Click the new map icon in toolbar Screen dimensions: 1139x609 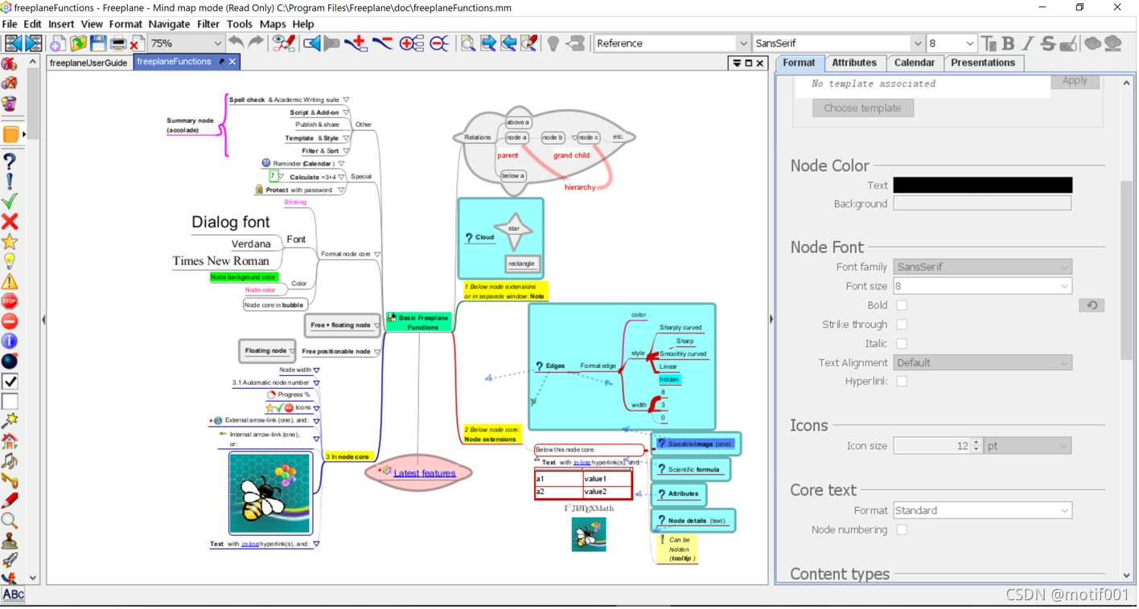point(57,43)
